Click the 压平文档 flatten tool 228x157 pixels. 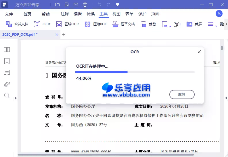tap(123, 24)
